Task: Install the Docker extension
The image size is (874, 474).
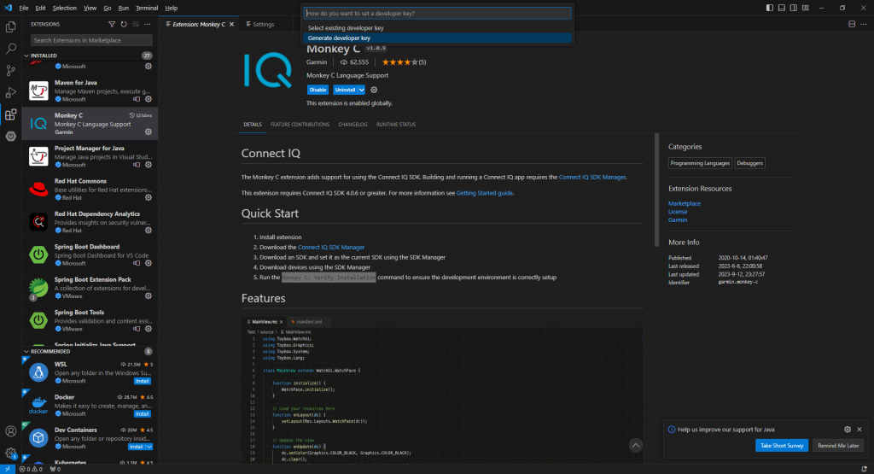Action: click(143, 414)
